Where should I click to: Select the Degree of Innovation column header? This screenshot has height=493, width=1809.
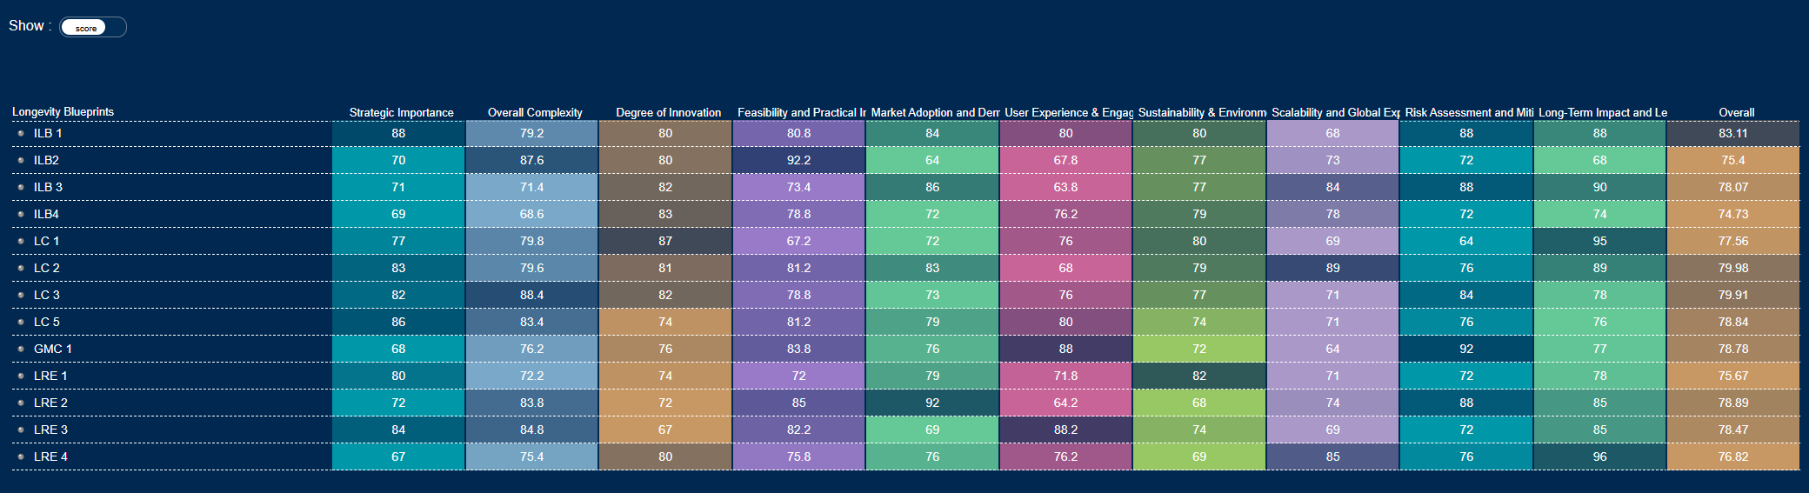668,112
